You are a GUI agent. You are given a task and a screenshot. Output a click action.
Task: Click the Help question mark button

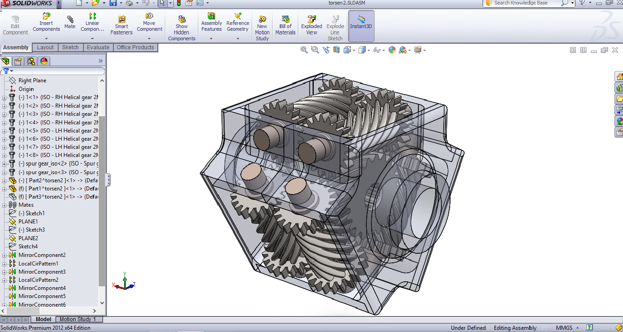tap(582, 3)
